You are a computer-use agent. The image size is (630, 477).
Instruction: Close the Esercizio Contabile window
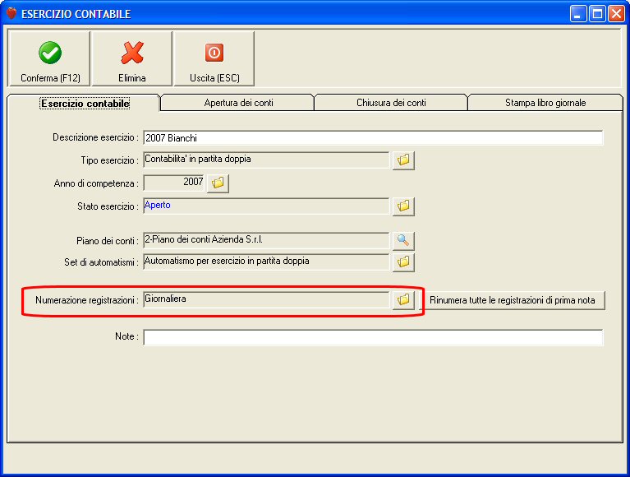[615, 14]
